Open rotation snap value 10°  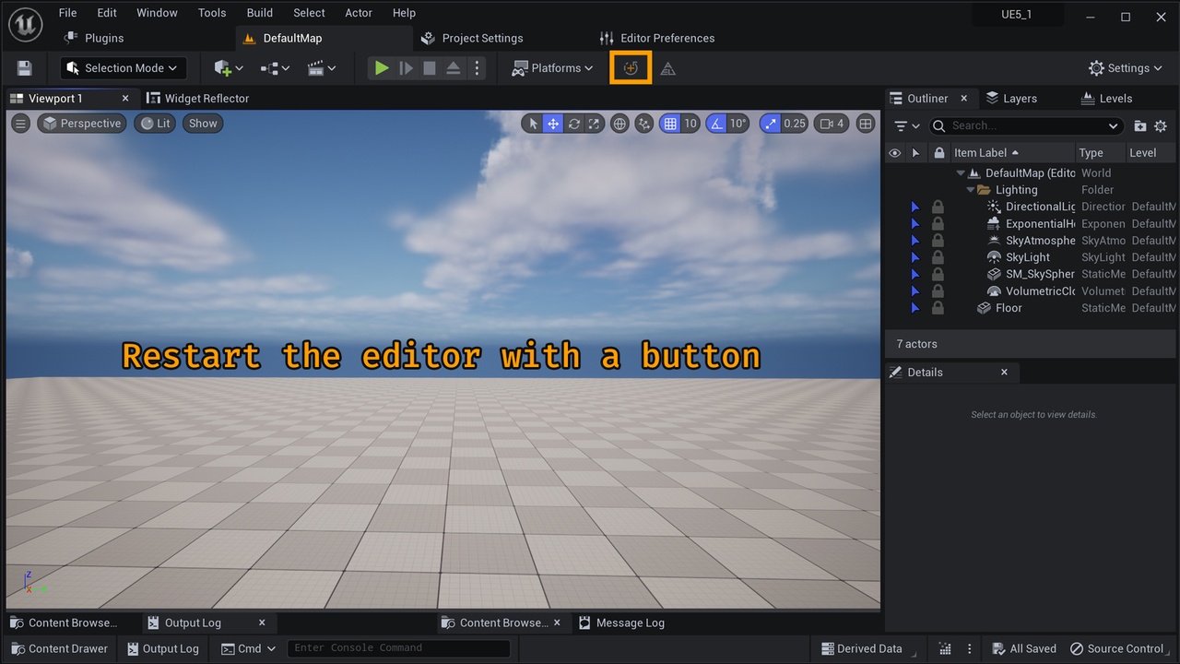tap(738, 124)
